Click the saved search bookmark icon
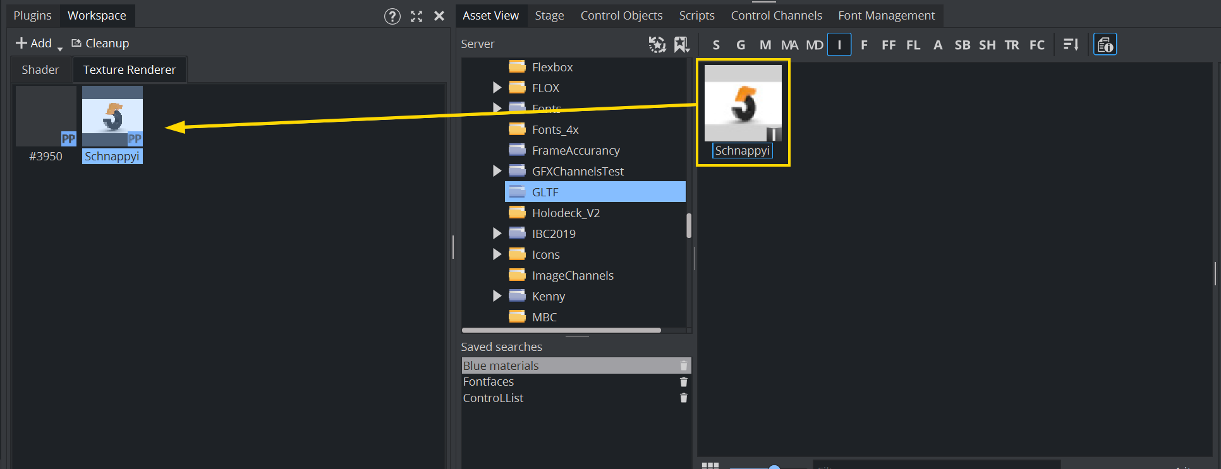The width and height of the screenshot is (1221, 469). coord(681,44)
